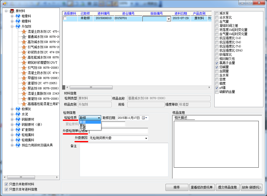
Task: Enable the 减水率 checkbox
Action: click(x=217, y=13)
